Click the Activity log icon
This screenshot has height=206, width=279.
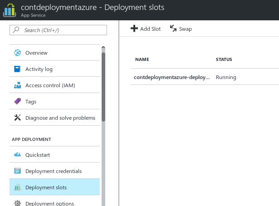pos(18,69)
